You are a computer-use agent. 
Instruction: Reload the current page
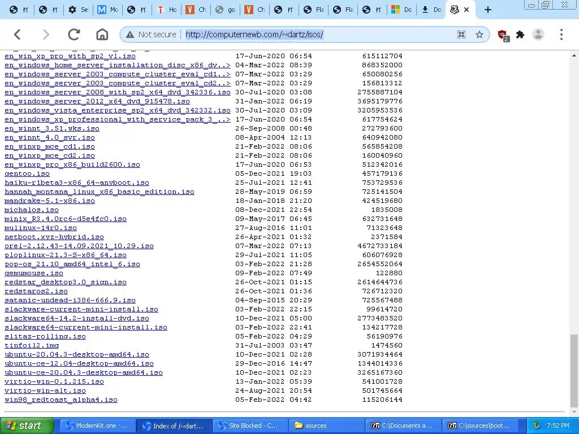(74, 34)
